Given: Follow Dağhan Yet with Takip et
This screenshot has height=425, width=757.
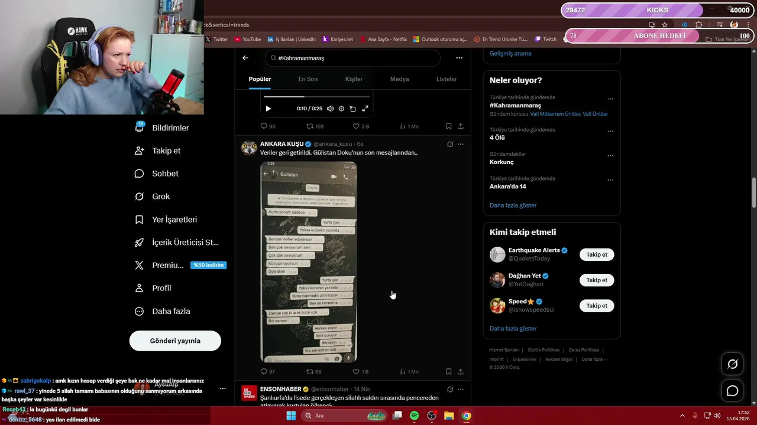Looking at the screenshot, I should pos(597,280).
